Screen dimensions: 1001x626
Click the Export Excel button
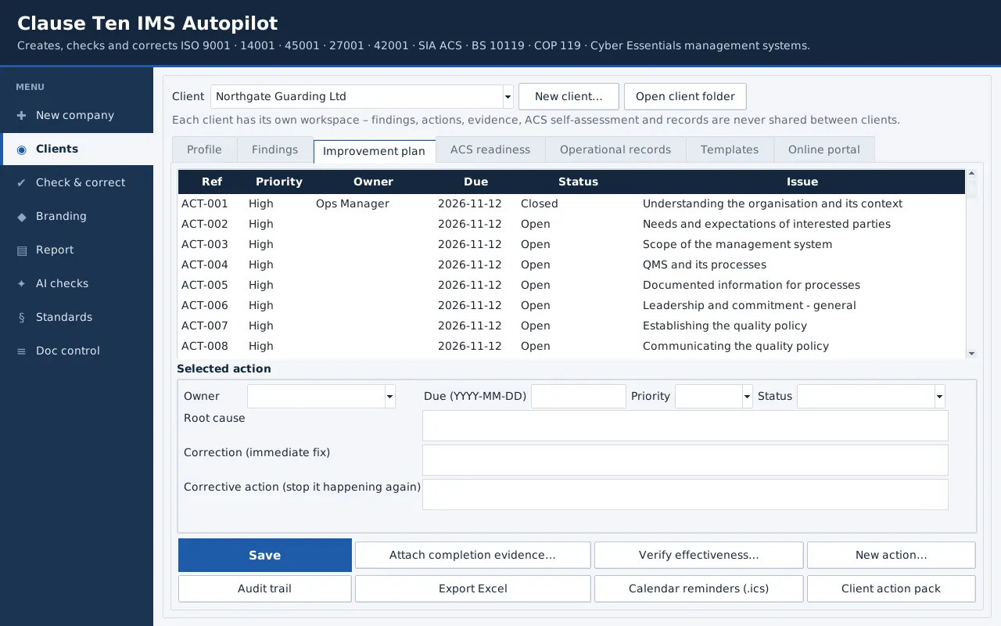473,588
